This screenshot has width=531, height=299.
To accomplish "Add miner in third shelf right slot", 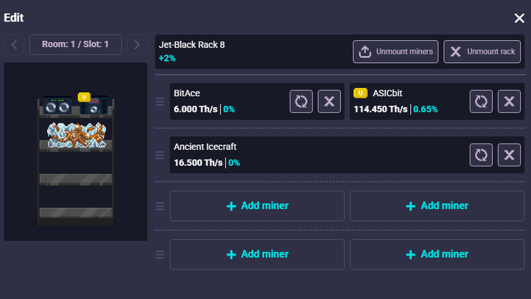I will coord(437,206).
